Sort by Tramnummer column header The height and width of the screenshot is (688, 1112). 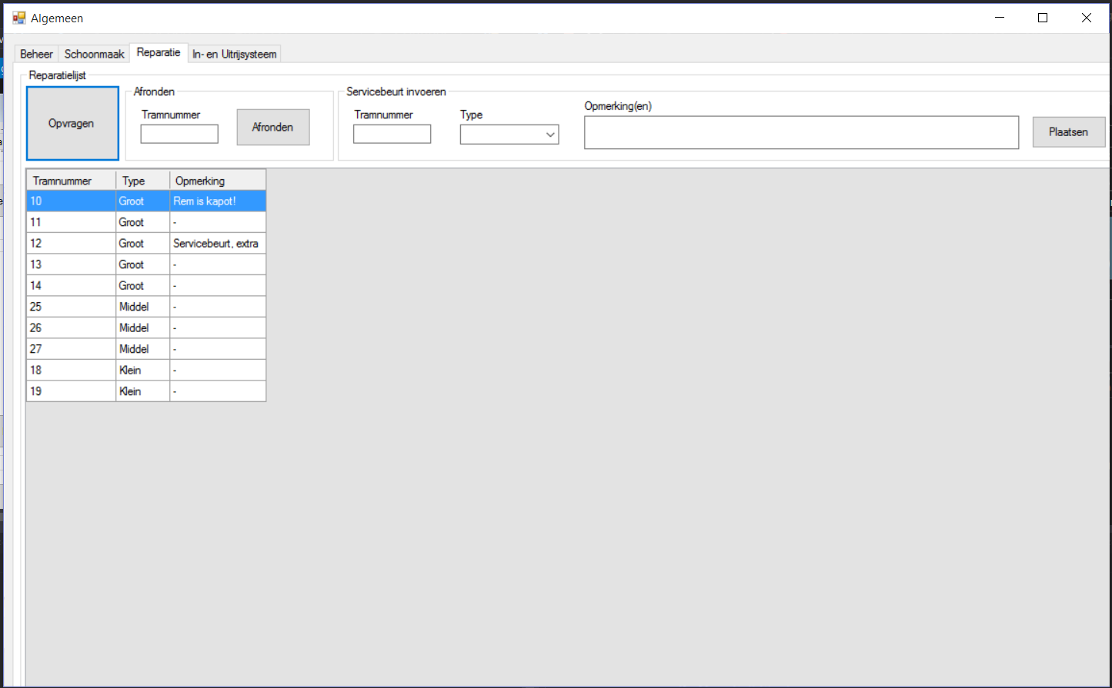coord(71,181)
